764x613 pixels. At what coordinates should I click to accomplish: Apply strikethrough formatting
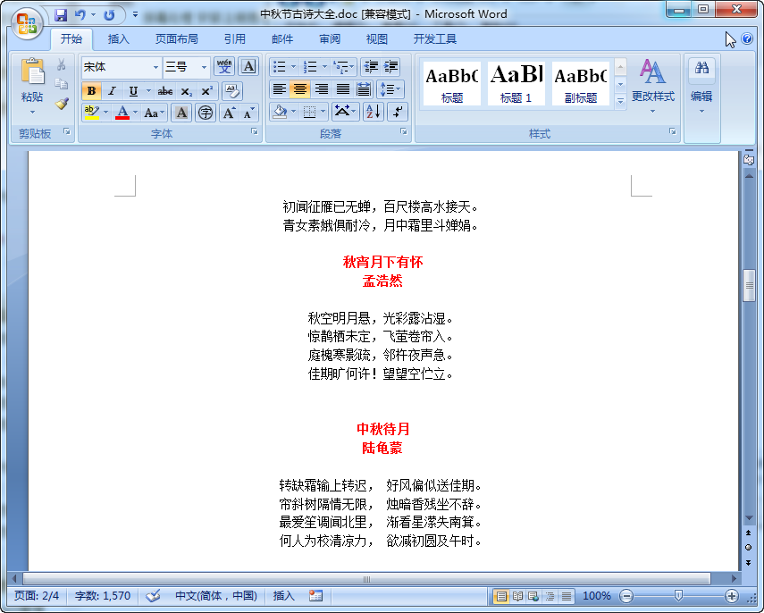166,91
